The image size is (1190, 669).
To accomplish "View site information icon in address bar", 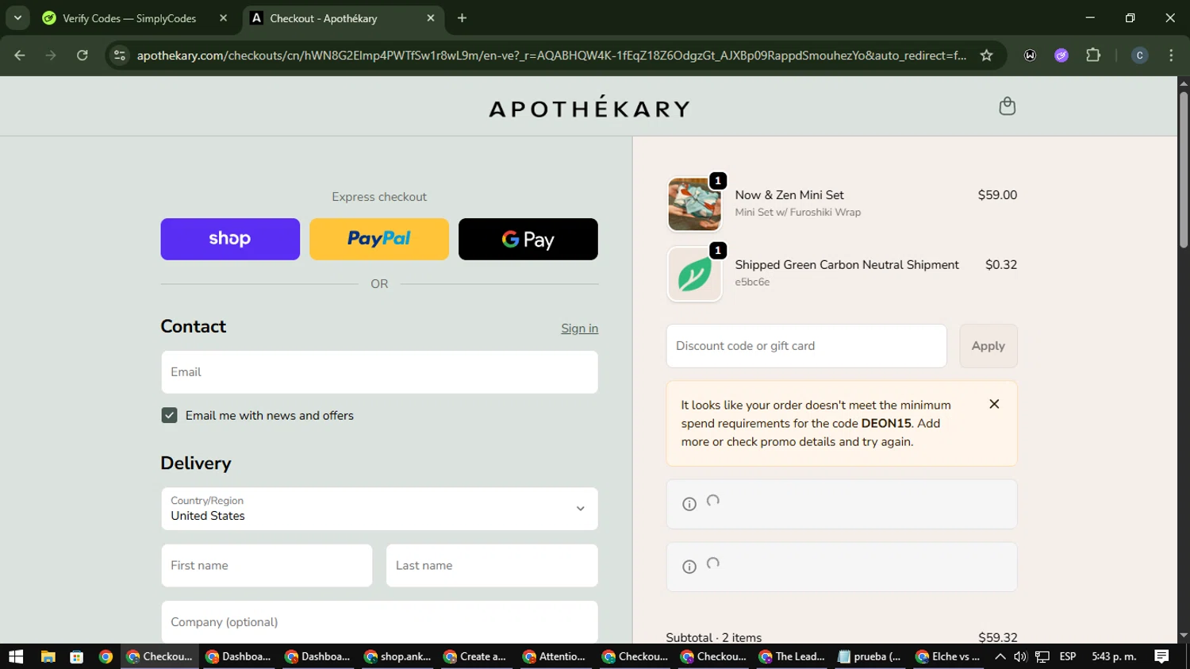I will 120,56.
